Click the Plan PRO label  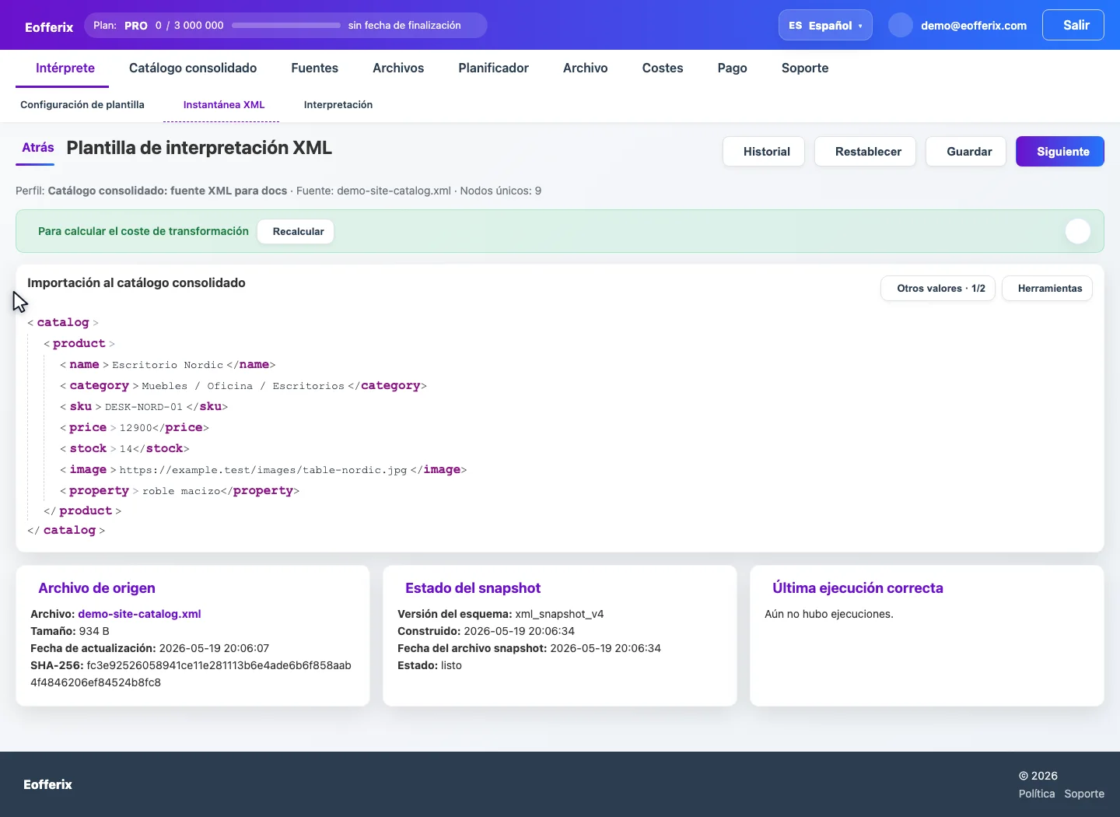coord(121,25)
